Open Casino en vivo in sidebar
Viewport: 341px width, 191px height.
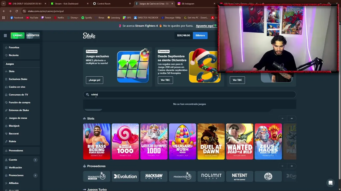17,87
